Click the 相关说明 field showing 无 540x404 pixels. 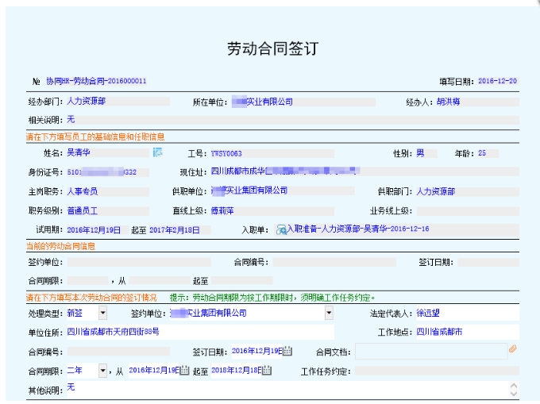(x=293, y=120)
